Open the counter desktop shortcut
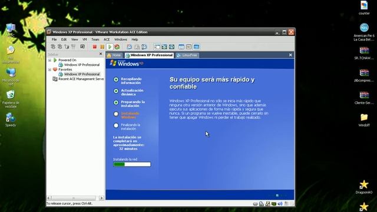This screenshot has width=377, height=212. click(364, 8)
